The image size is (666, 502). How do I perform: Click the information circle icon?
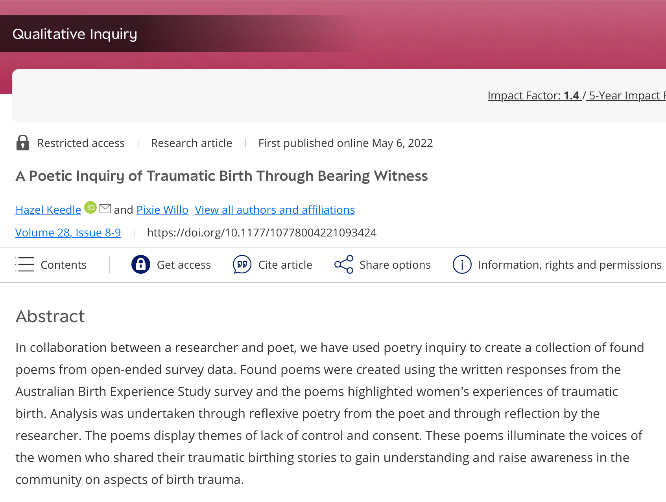click(462, 264)
